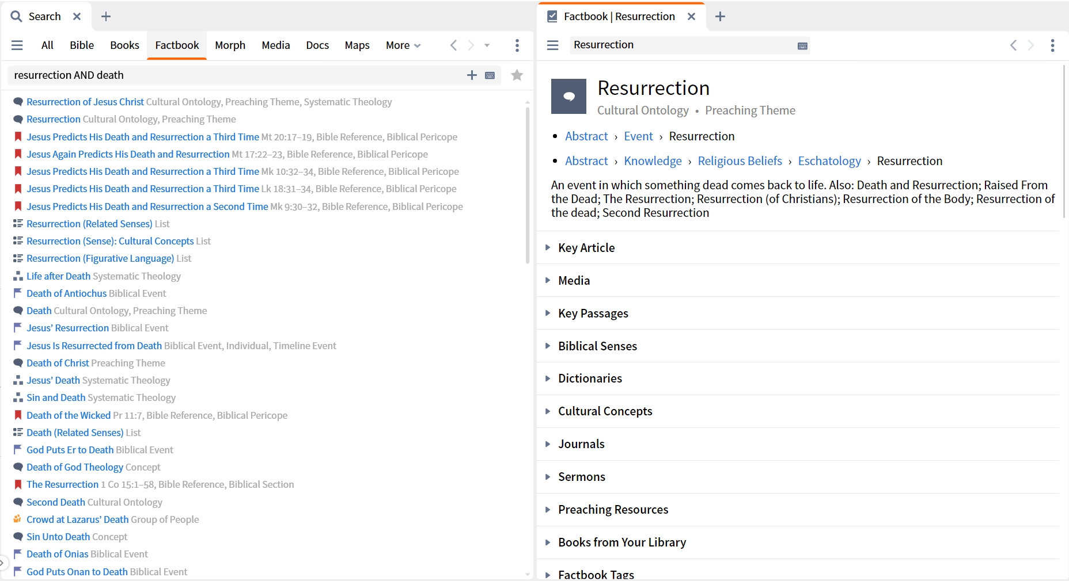Click the Search tab magnifier icon
The image size is (1069, 581).
pos(17,17)
